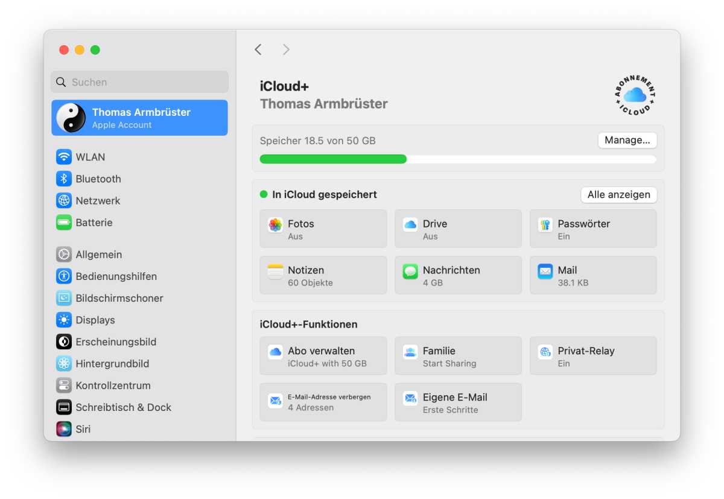
Task: Click the 'iCloud+ with 50 GB' subtitle
Action: click(x=327, y=363)
